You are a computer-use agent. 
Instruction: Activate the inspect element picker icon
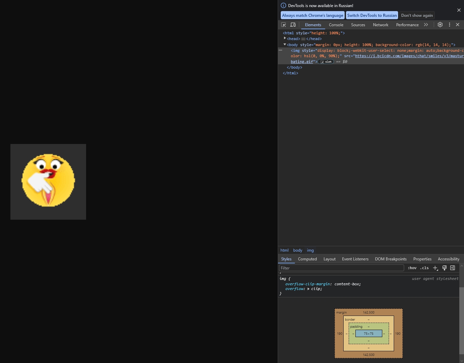point(283,25)
